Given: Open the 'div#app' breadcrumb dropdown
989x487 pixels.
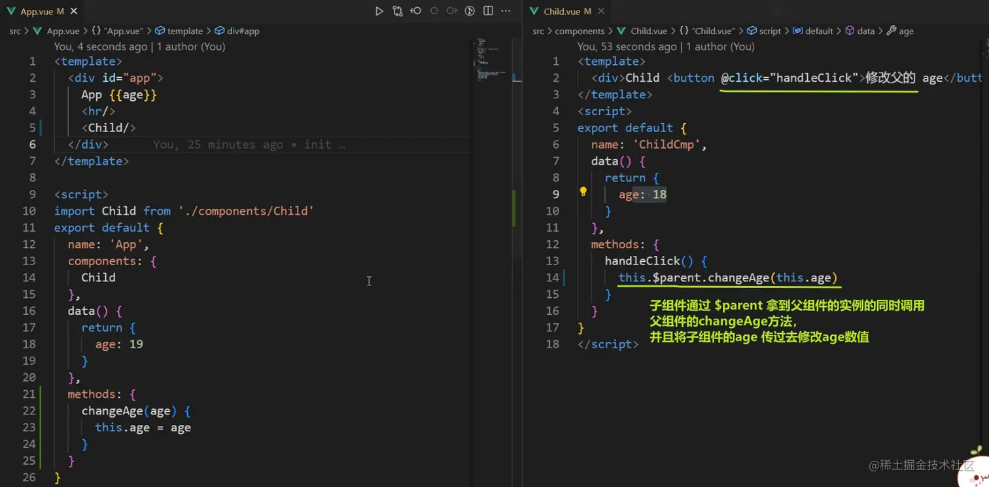Looking at the screenshot, I should click(243, 31).
